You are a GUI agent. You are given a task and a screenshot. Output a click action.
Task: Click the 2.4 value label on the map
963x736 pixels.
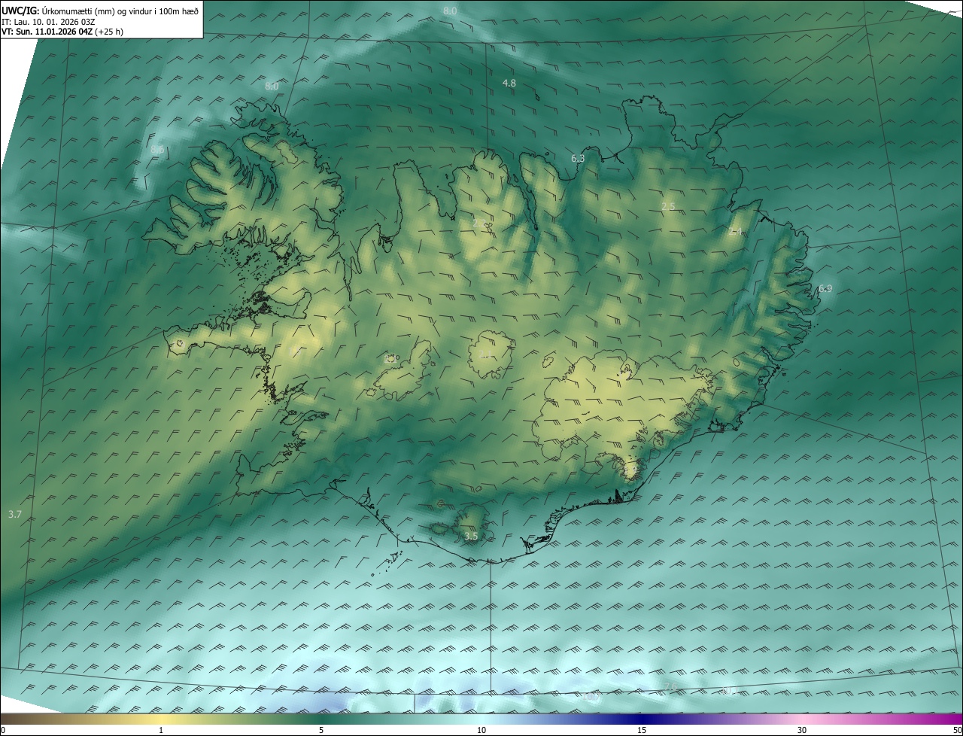click(x=736, y=232)
